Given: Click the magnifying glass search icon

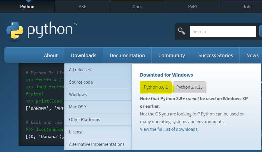Looking at the screenshot, I should point(182,31).
